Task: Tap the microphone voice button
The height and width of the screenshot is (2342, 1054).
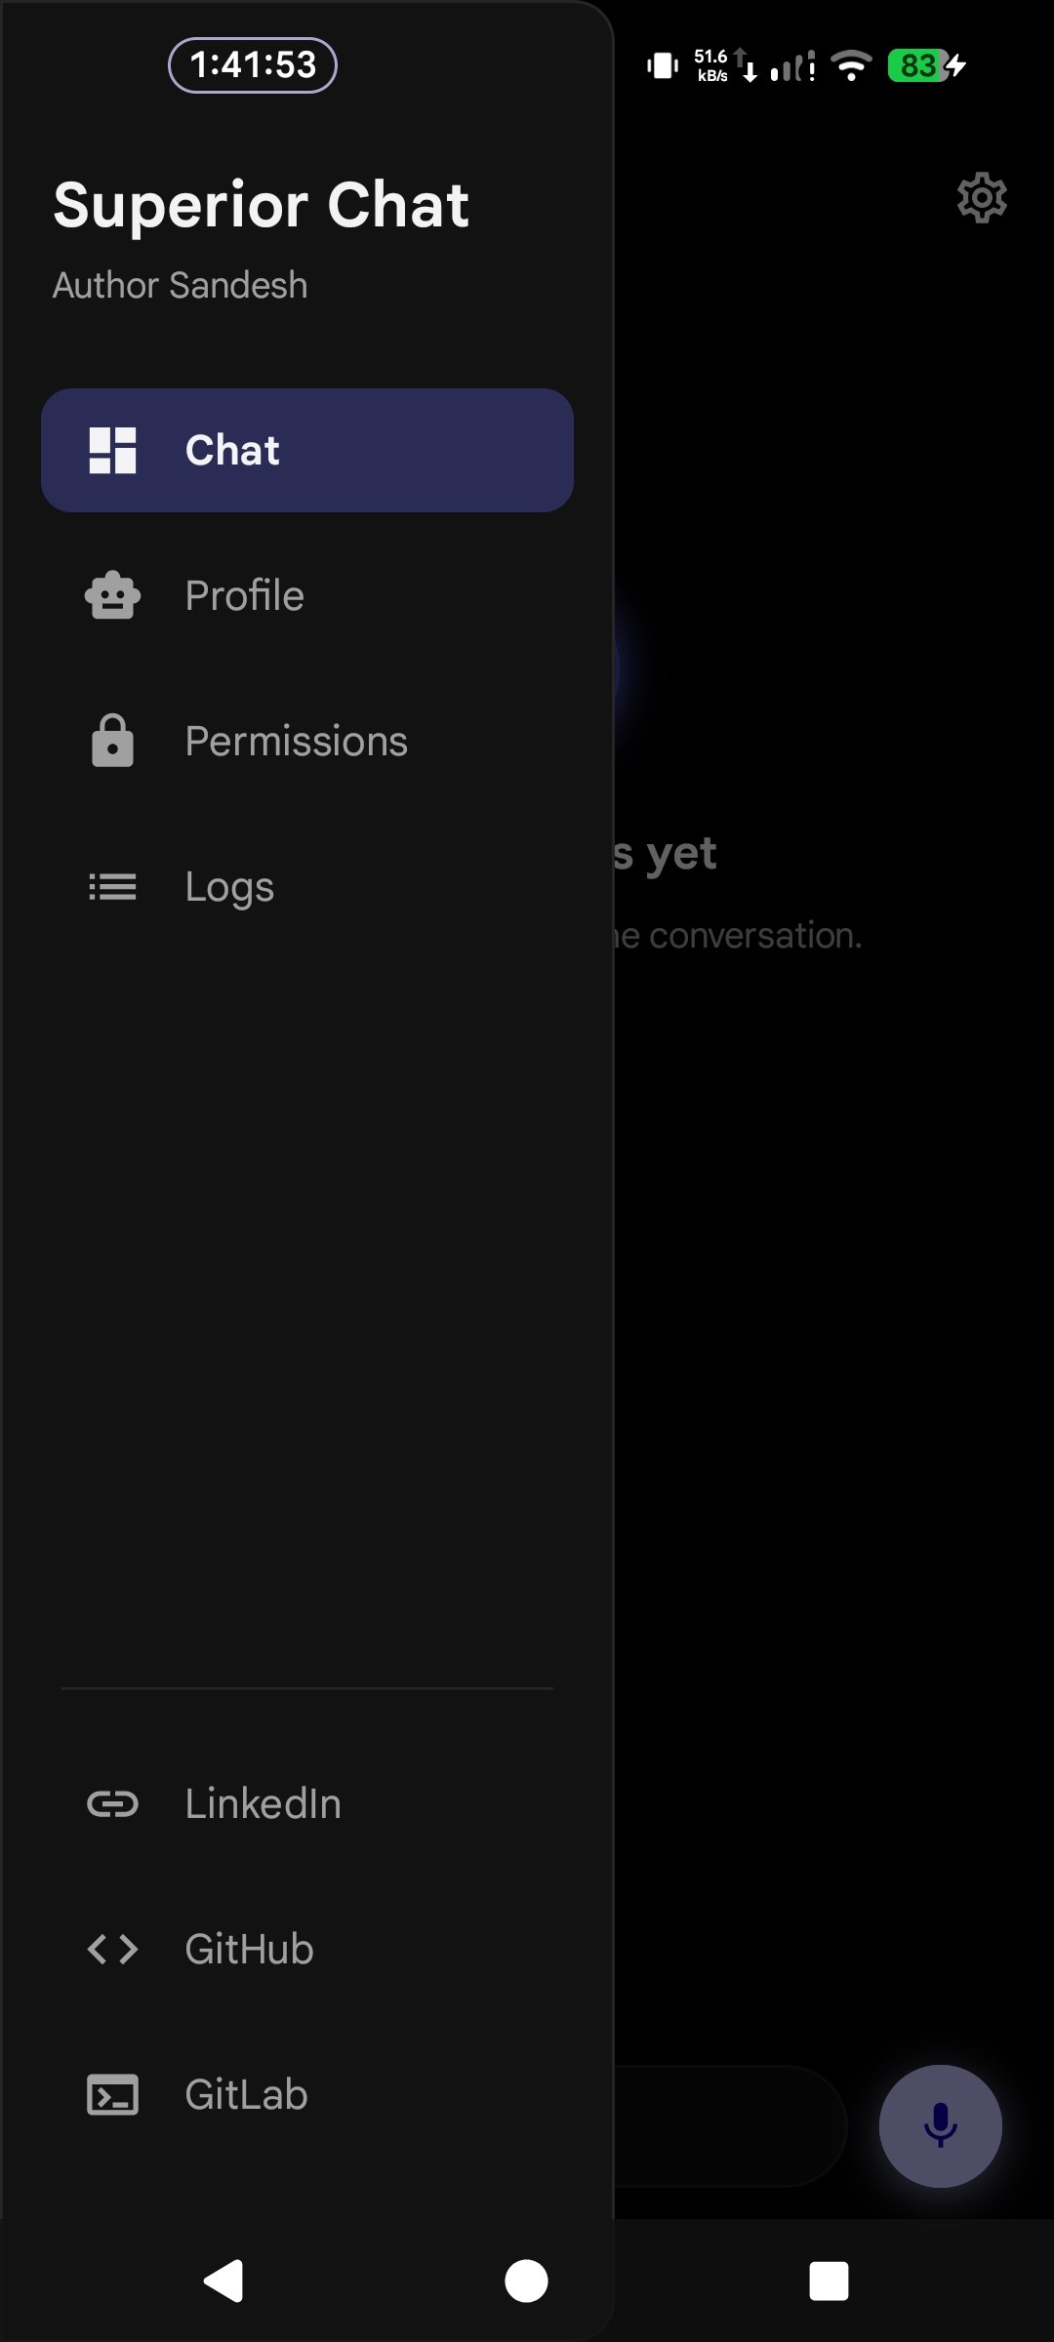Action: 940,2125
